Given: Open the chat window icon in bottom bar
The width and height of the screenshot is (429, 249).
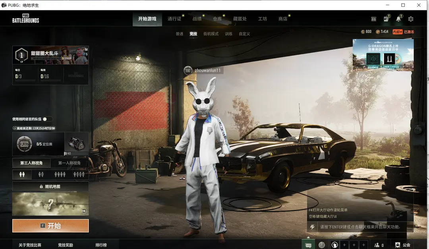Looking at the screenshot, I should (308, 245).
